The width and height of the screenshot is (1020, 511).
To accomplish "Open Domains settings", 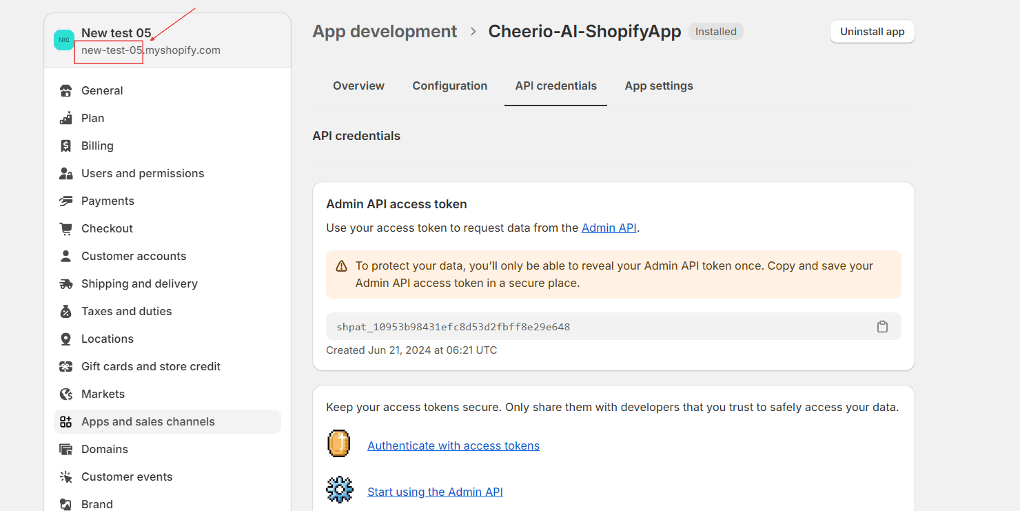I will tap(167, 449).
